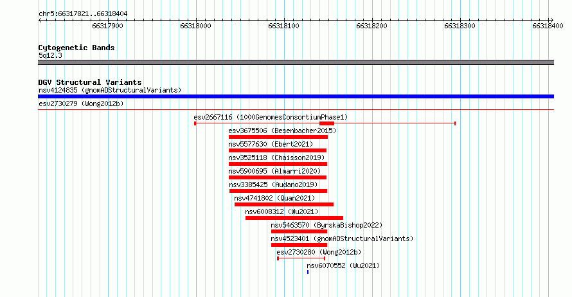Open variant esv2730280 (Wong2012b) label
Screen dimensions: 572x297
[x=319, y=252]
